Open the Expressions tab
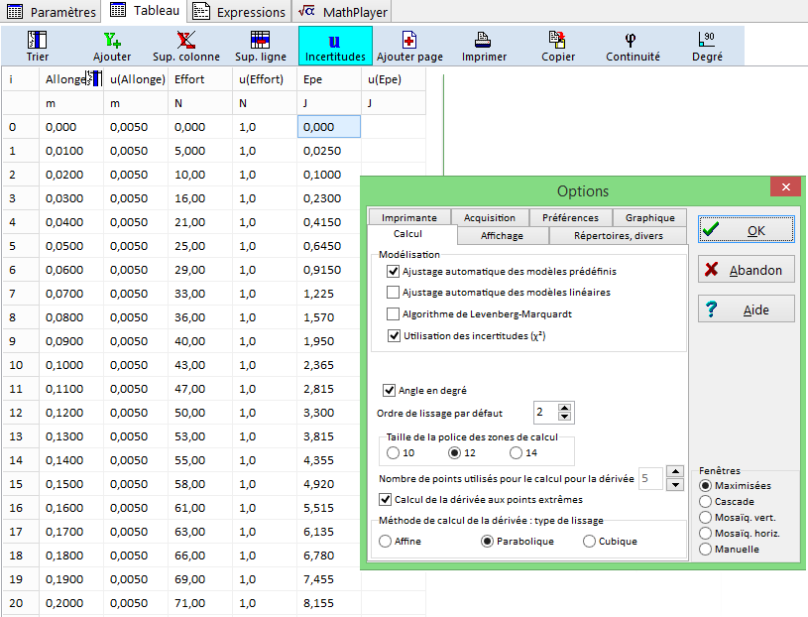 click(239, 11)
